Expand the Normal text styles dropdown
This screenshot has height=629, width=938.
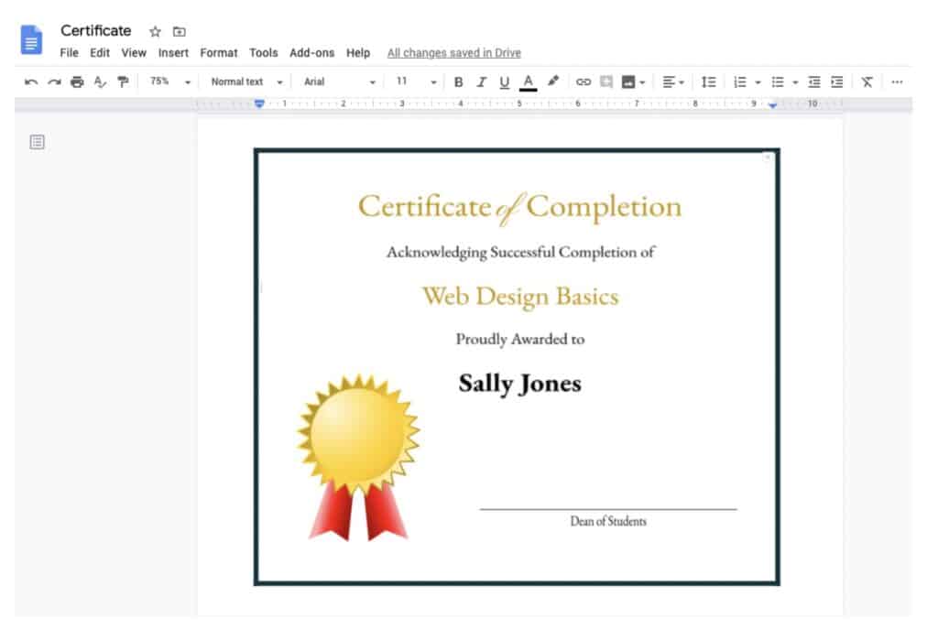pos(243,81)
